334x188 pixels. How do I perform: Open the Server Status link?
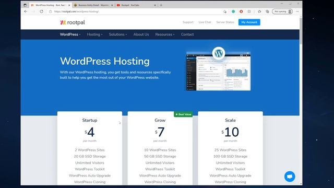pyautogui.click(x=225, y=22)
